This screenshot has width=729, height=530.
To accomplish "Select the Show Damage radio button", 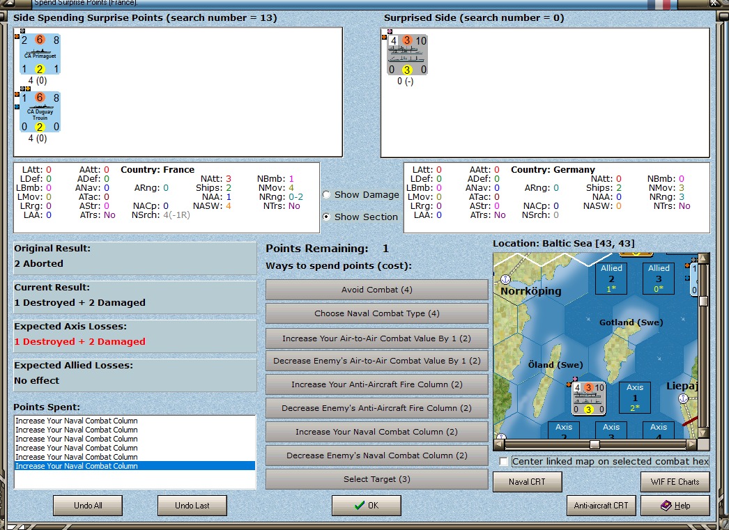I will [x=326, y=195].
